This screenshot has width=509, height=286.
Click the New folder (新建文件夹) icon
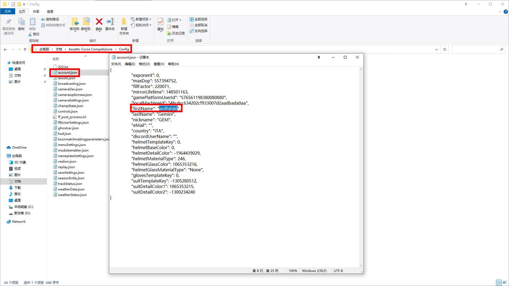click(124, 22)
